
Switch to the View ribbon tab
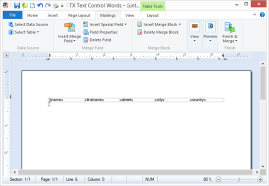coord(129,15)
